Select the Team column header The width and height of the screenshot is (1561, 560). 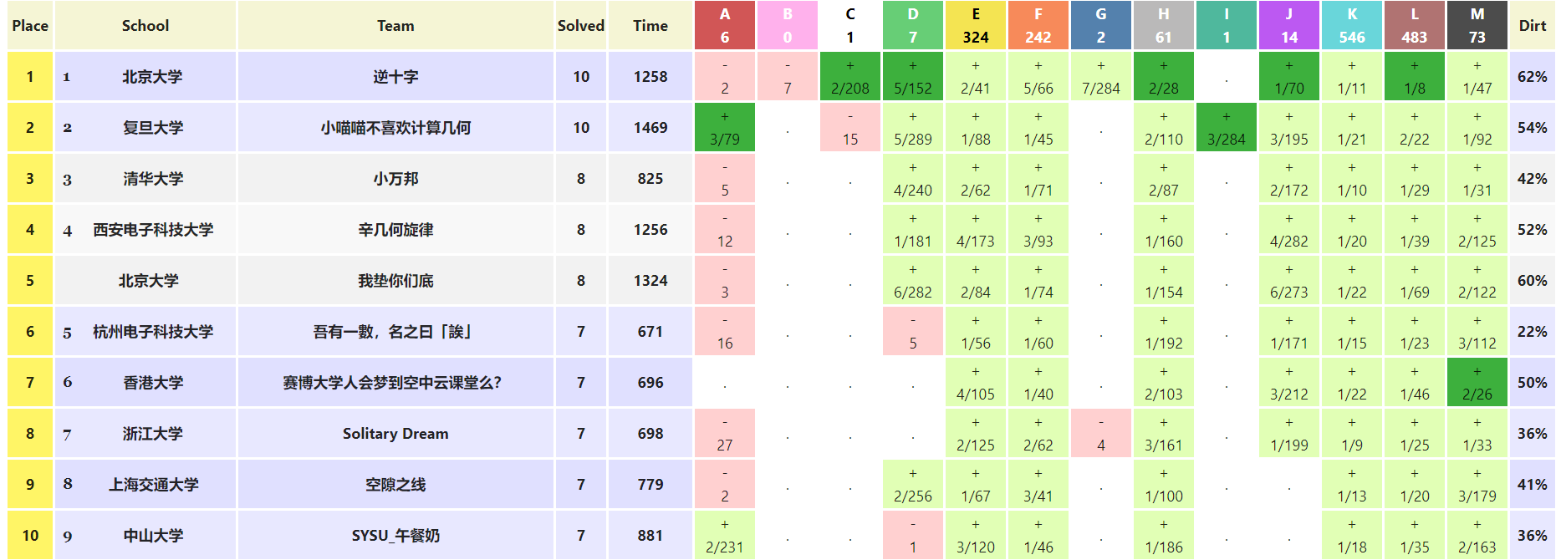[x=395, y=25]
